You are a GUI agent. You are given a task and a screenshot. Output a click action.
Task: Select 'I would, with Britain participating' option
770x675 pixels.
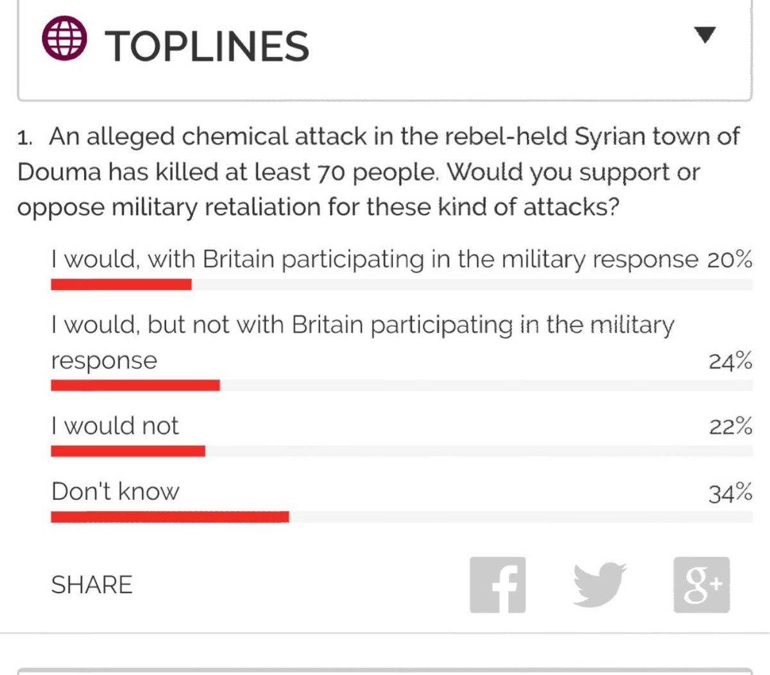point(374,259)
